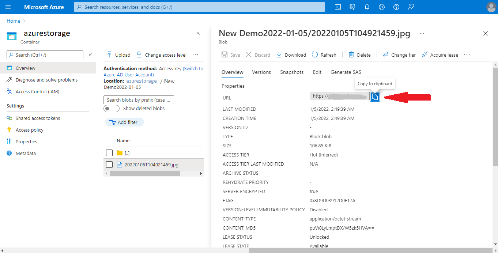Switch to the Overview tab

tap(233, 72)
